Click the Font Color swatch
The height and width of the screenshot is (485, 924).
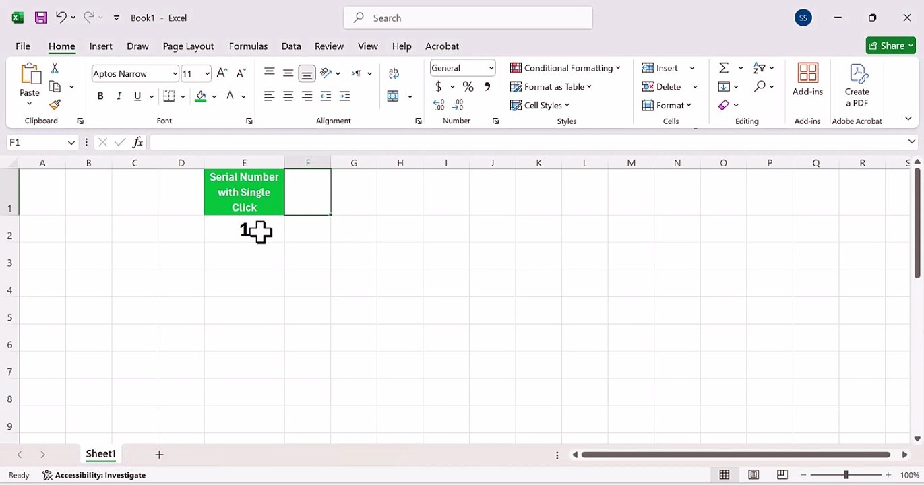(x=230, y=96)
